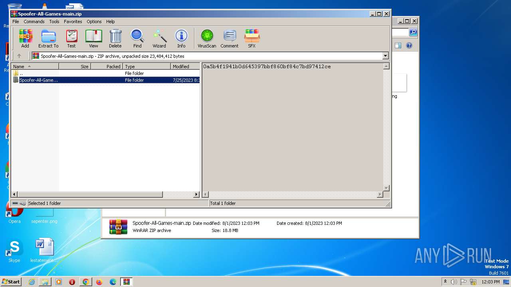Select the Spoofer-All-Game... folder row
This screenshot has height=287, width=511.
105,80
